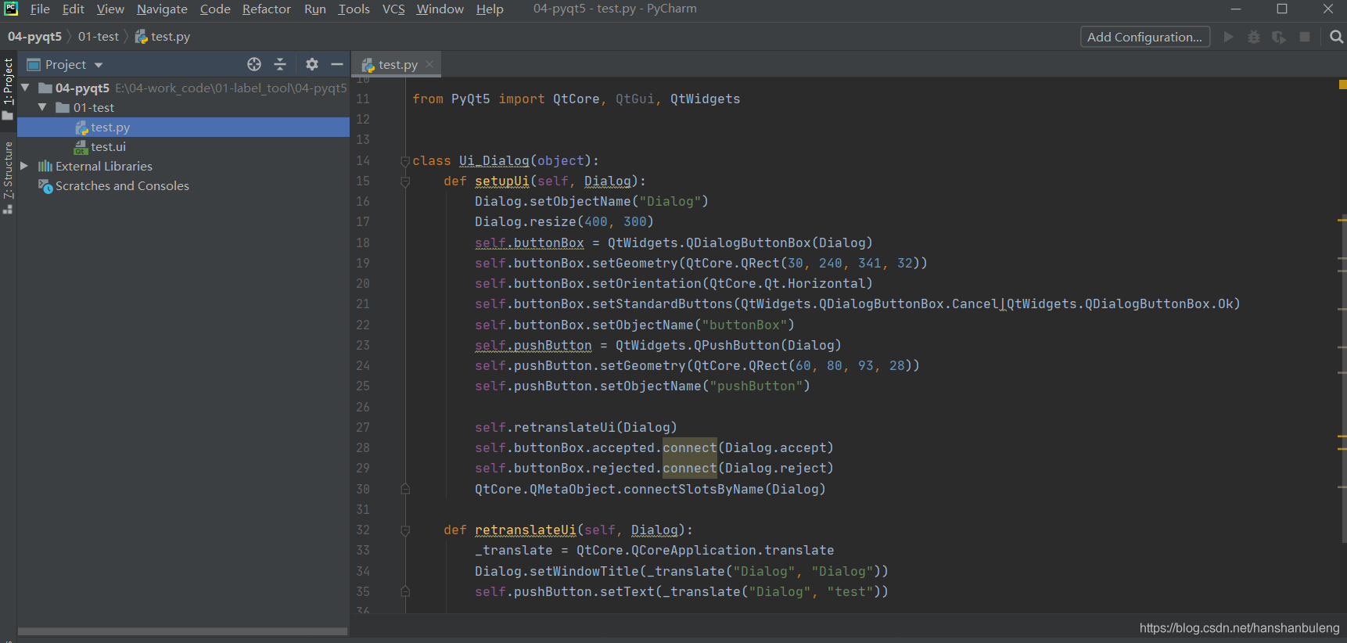
Task: Click warning stripe marker beside line 18
Action: point(1342,221)
